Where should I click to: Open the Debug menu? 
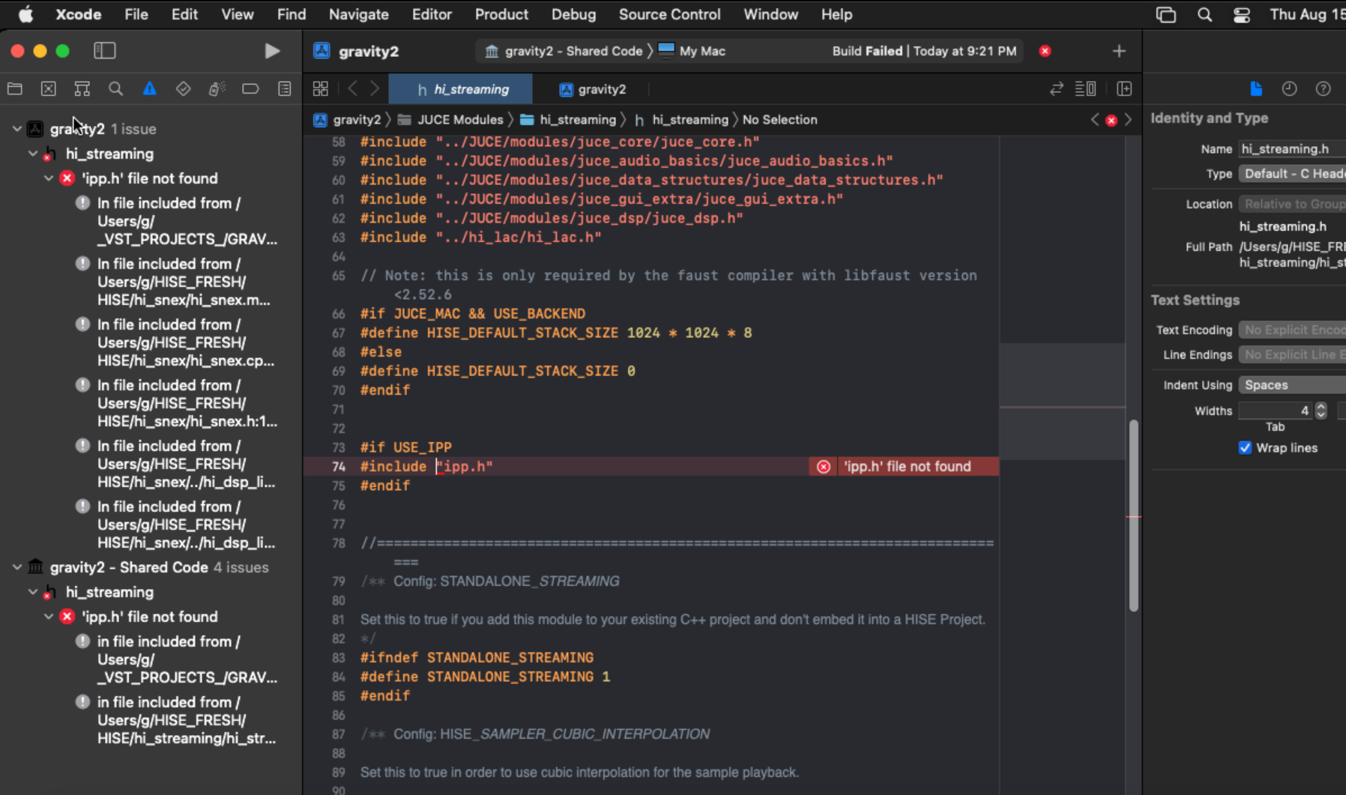[573, 14]
